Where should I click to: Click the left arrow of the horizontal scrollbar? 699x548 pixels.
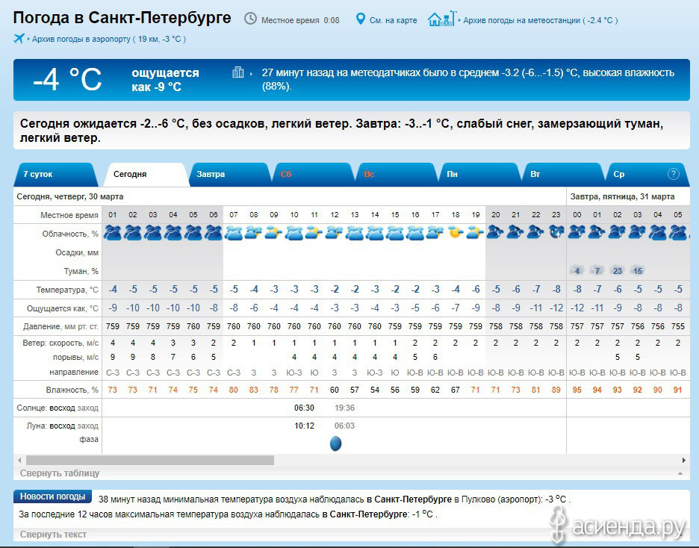click(x=19, y=460)
